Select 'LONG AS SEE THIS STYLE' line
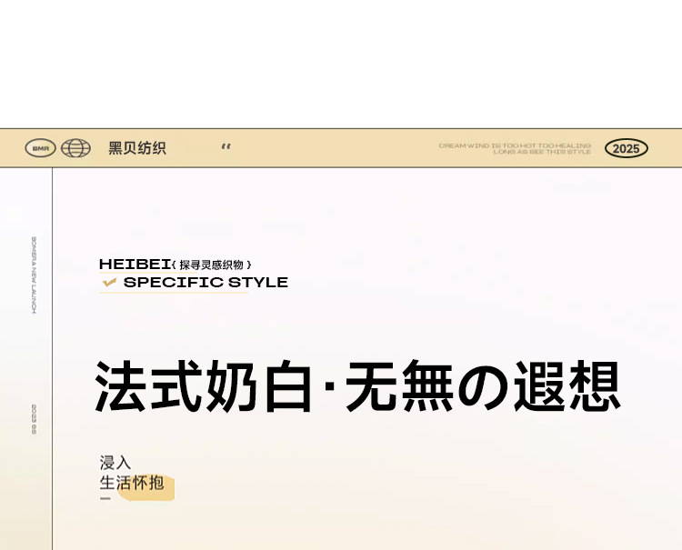This screenshot has height=550, width=682. [542, 152]
